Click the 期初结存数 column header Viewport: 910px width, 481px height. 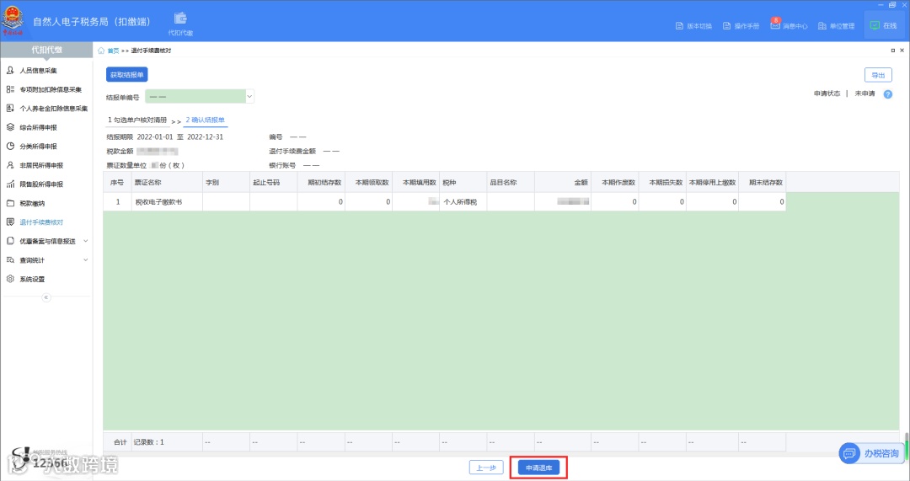tap(321, 182)
